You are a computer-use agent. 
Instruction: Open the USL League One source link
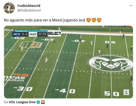point(22,102)
